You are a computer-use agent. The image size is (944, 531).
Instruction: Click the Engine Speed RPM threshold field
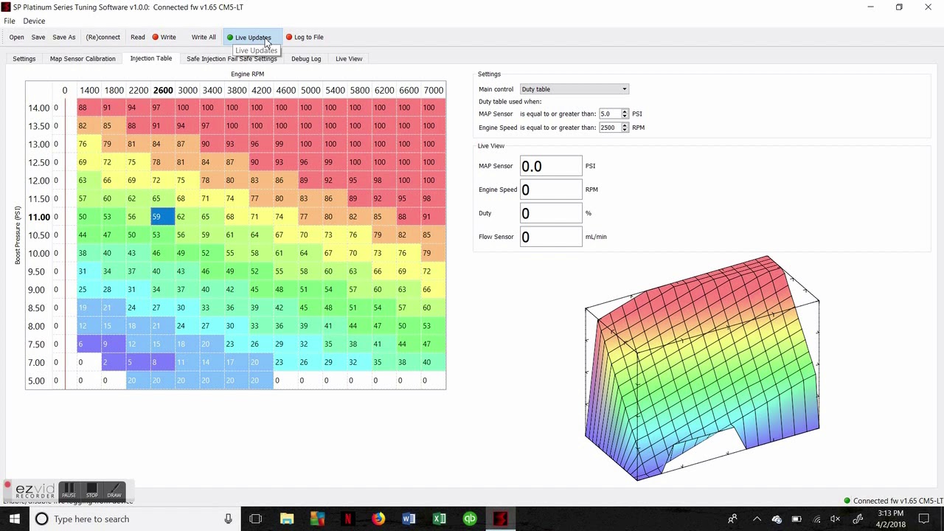(x=609, y=128)
